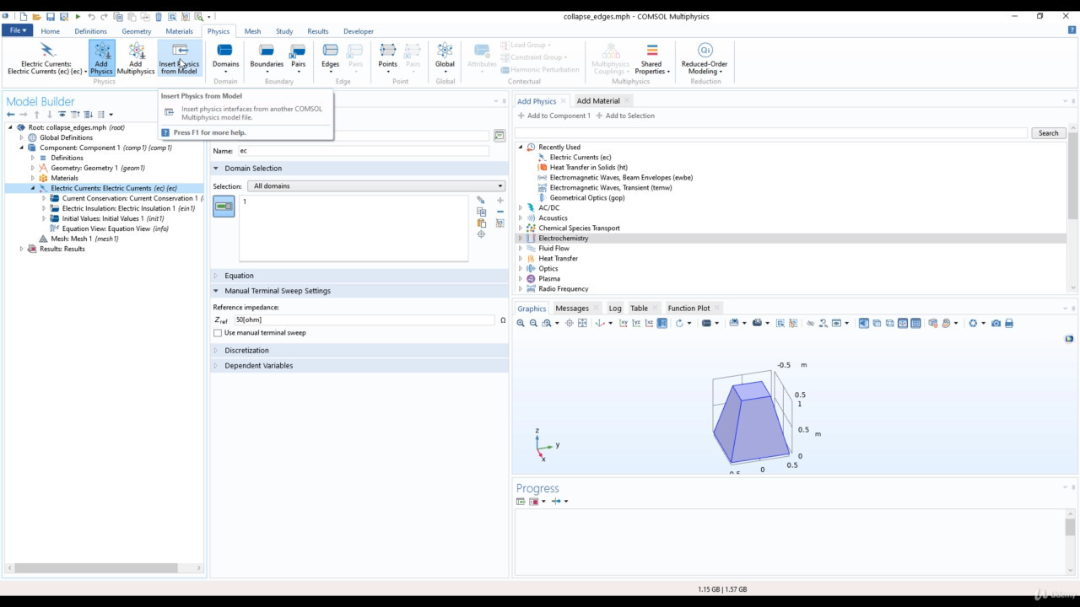Viewport: 1080px width, 607px height.
Task: Click the Save disk icon in quick access toolbar
Action: (51, 17)
